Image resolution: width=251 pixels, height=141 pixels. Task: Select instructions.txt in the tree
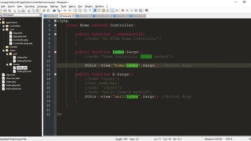[13, 89]
